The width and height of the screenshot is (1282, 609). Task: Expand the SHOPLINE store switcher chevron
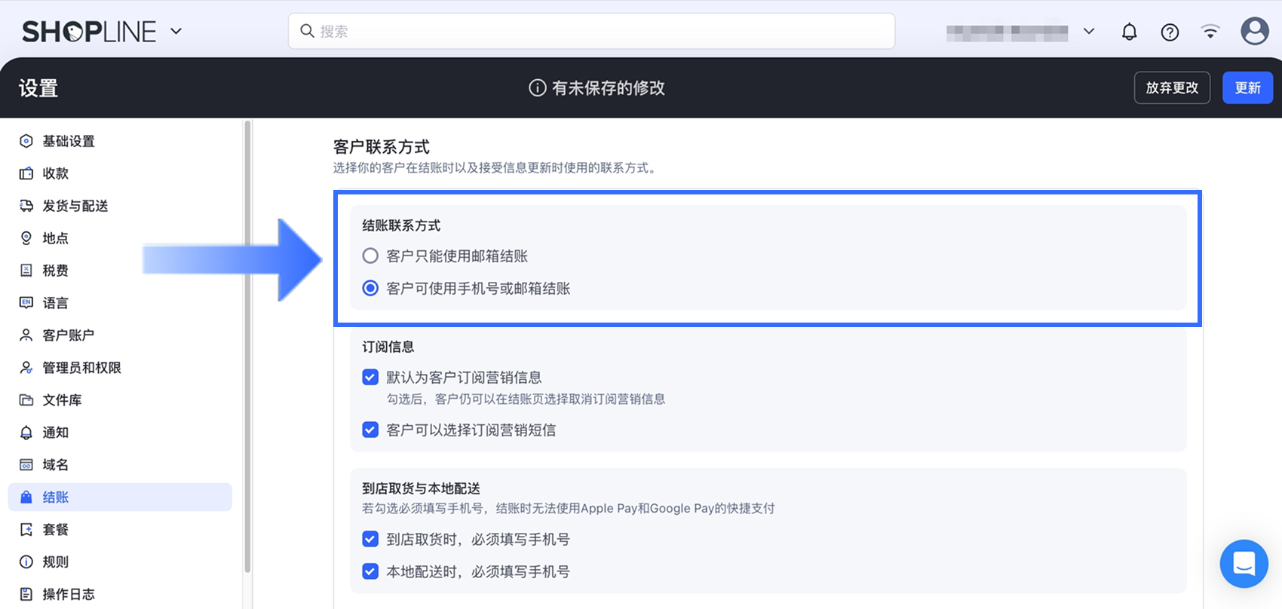pyautogui.click(x=176, y=32)
